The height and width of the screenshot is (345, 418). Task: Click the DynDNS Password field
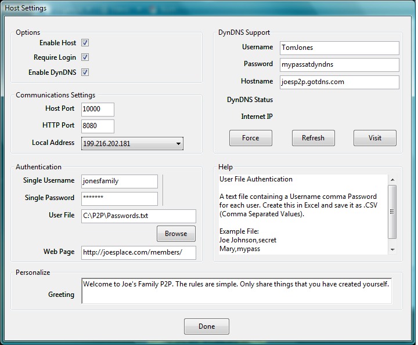click(x=340, y=65)
